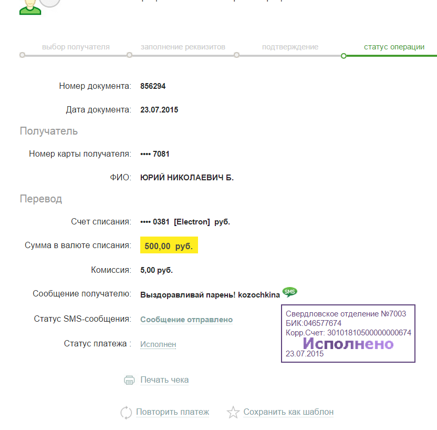Viewport: 437px width, 430px height.
Task: Click the green user avatar icon
Action: [x=30, y=7]
